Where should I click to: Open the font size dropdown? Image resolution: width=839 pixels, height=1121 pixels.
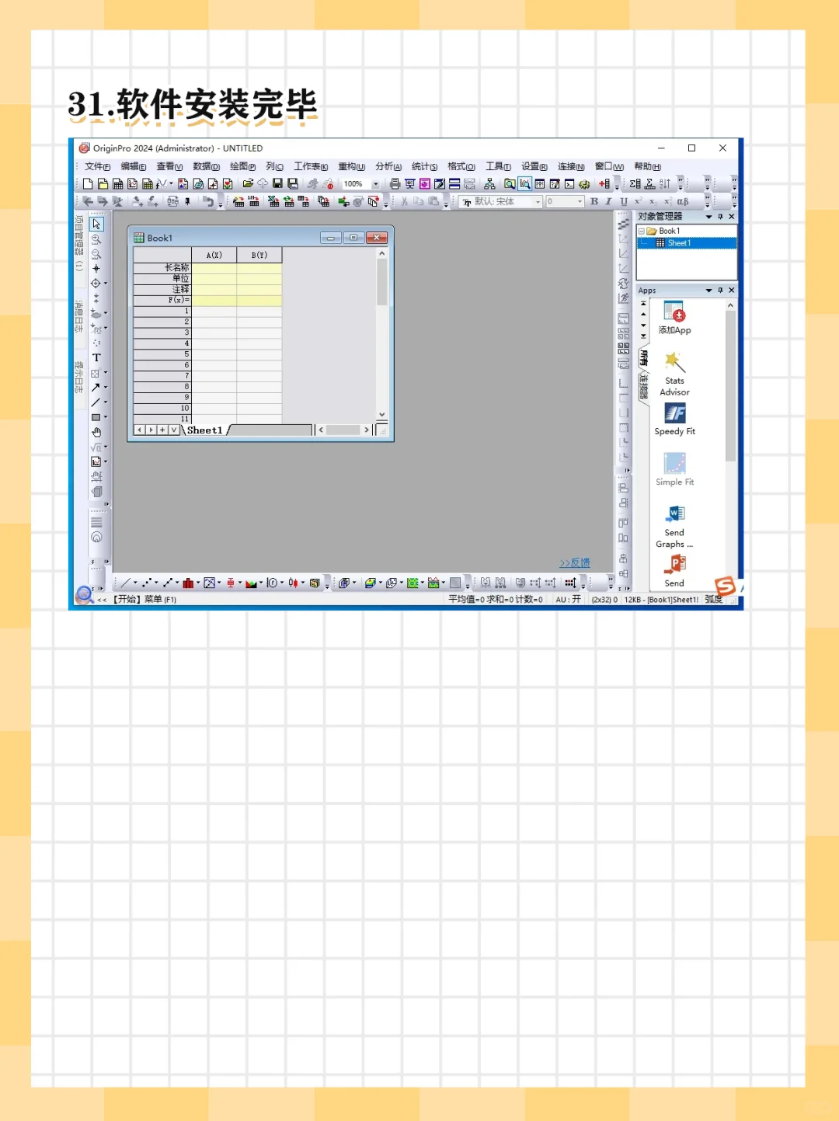coord(580,201)
